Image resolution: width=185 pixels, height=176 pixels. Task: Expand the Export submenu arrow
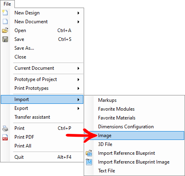click(78, 108)
